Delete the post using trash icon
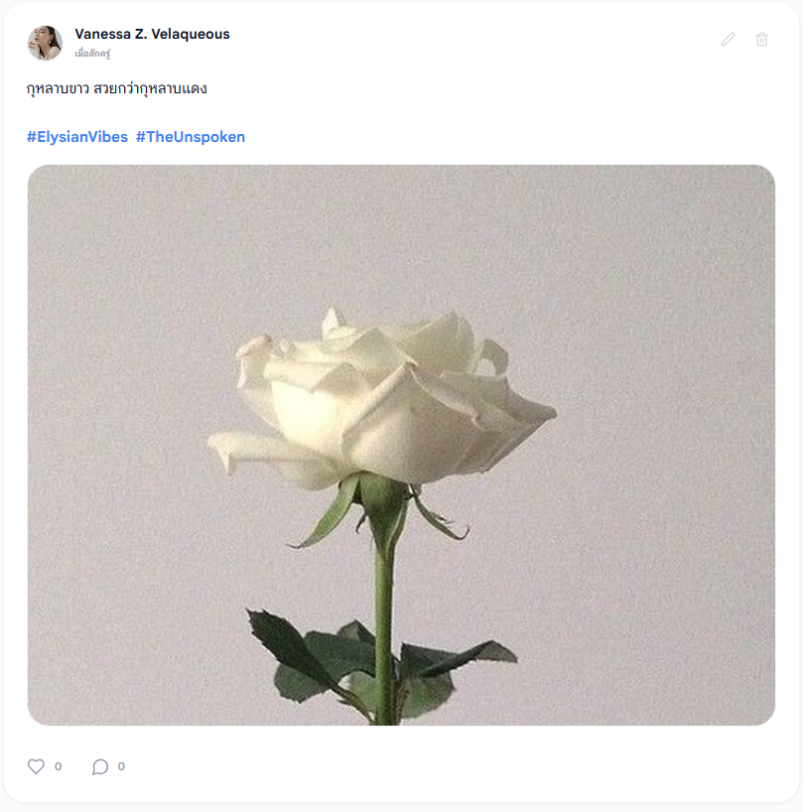The height and width of the screenshot is (812, 803). point(761,40)
